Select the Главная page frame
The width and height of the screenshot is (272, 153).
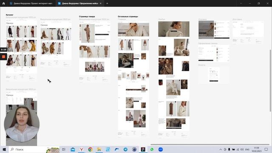pyautogui.click(x=133, y=79)
